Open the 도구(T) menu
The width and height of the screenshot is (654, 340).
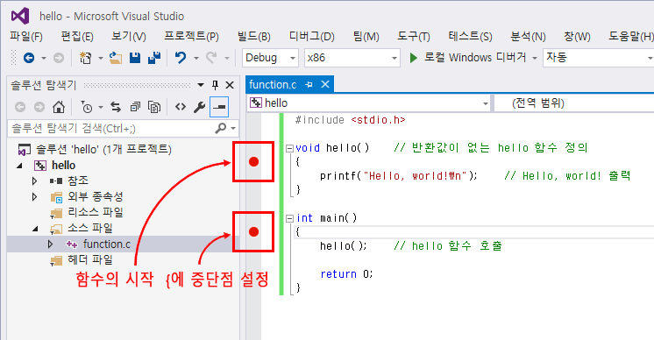click(413, 37)
